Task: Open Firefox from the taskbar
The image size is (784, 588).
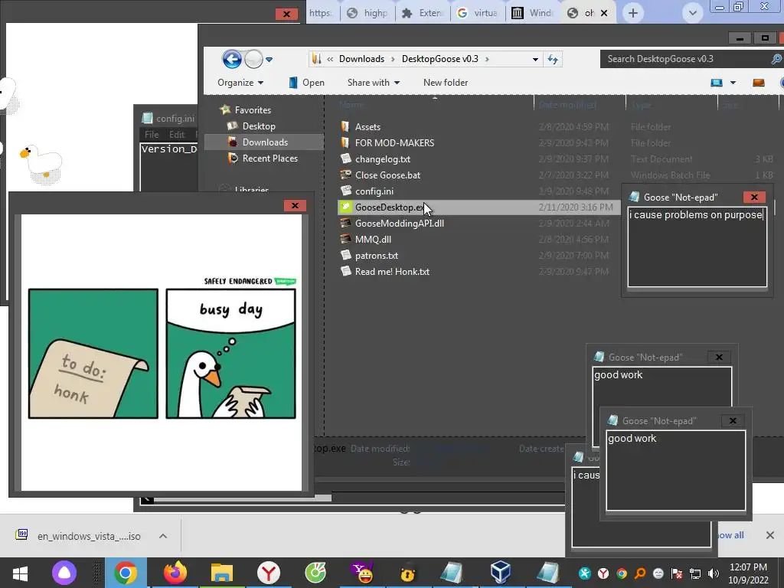Action: click(175, 573)
